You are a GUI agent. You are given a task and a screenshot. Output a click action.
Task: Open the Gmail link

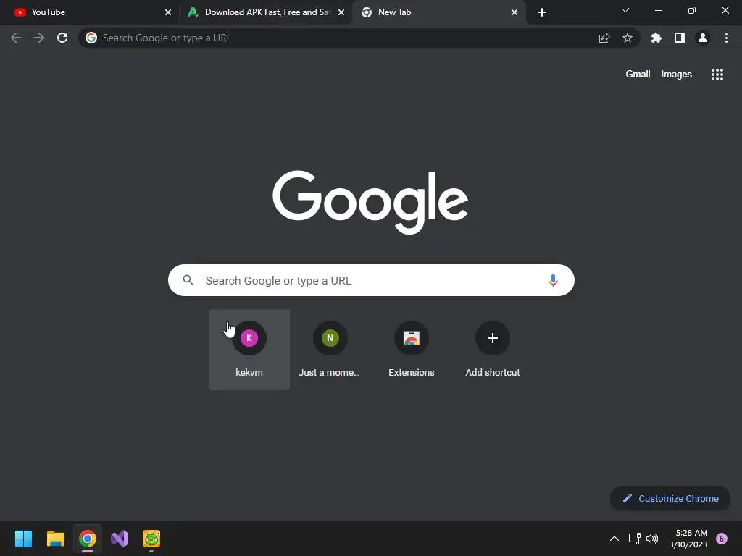pyautogui.click(x=638, y=75)
